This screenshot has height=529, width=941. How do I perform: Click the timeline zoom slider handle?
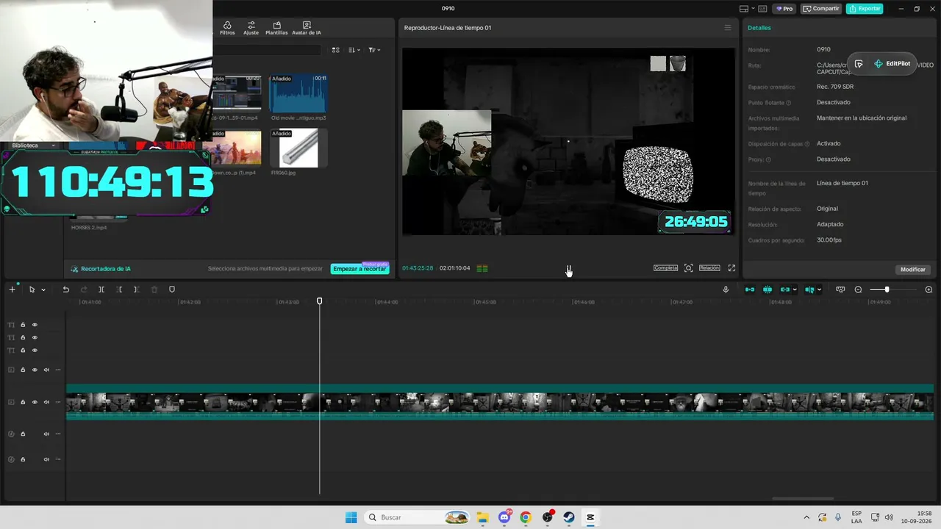(x=887, y=289)
